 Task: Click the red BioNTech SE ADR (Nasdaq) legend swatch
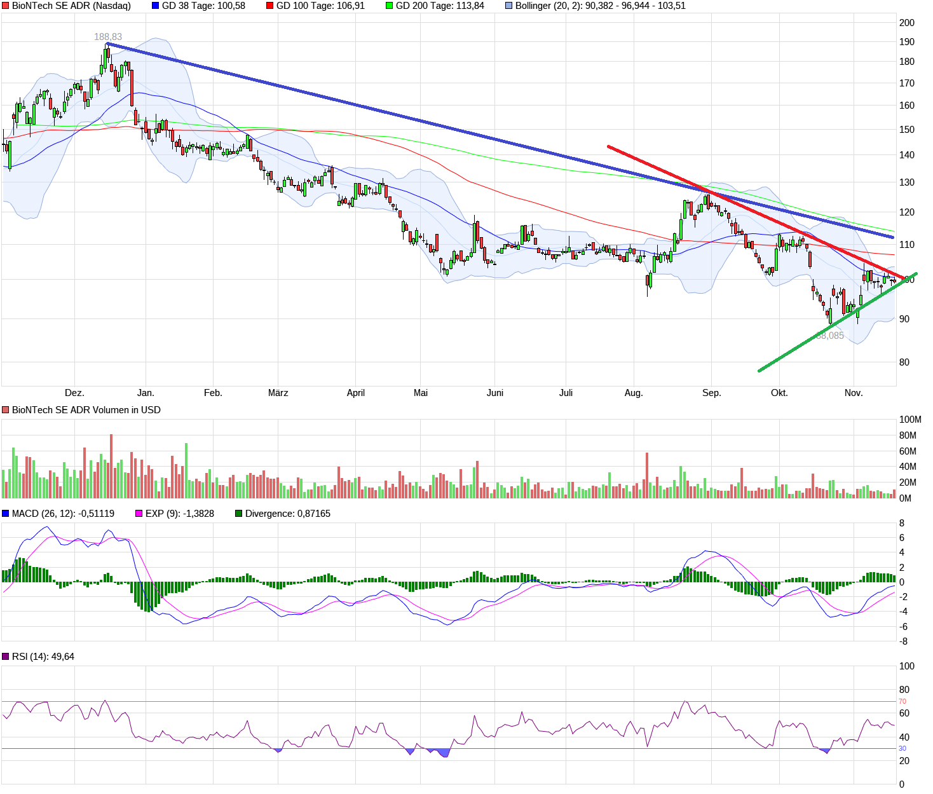[x=6, y=6]
